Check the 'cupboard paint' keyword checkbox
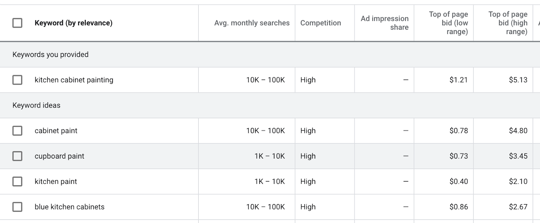 pos(17,156)
